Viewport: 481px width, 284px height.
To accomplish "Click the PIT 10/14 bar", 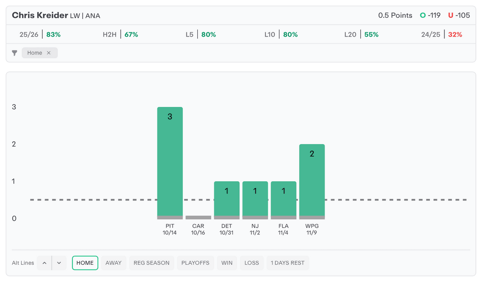I will pyautogui.click(x=170, y=162).
